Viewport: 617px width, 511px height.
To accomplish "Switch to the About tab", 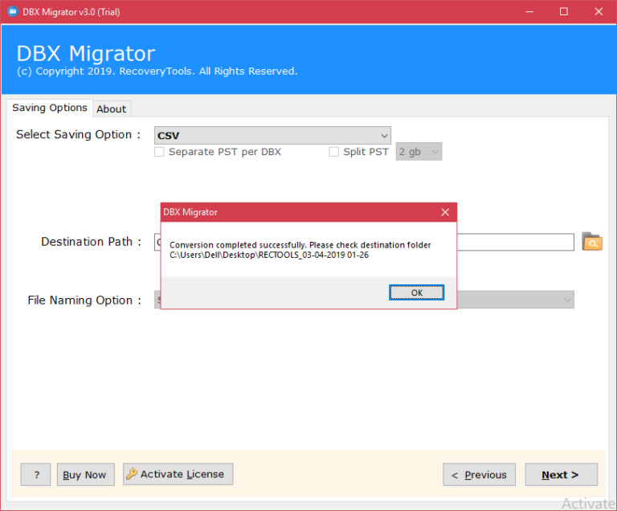I will (x=112, y=109).
